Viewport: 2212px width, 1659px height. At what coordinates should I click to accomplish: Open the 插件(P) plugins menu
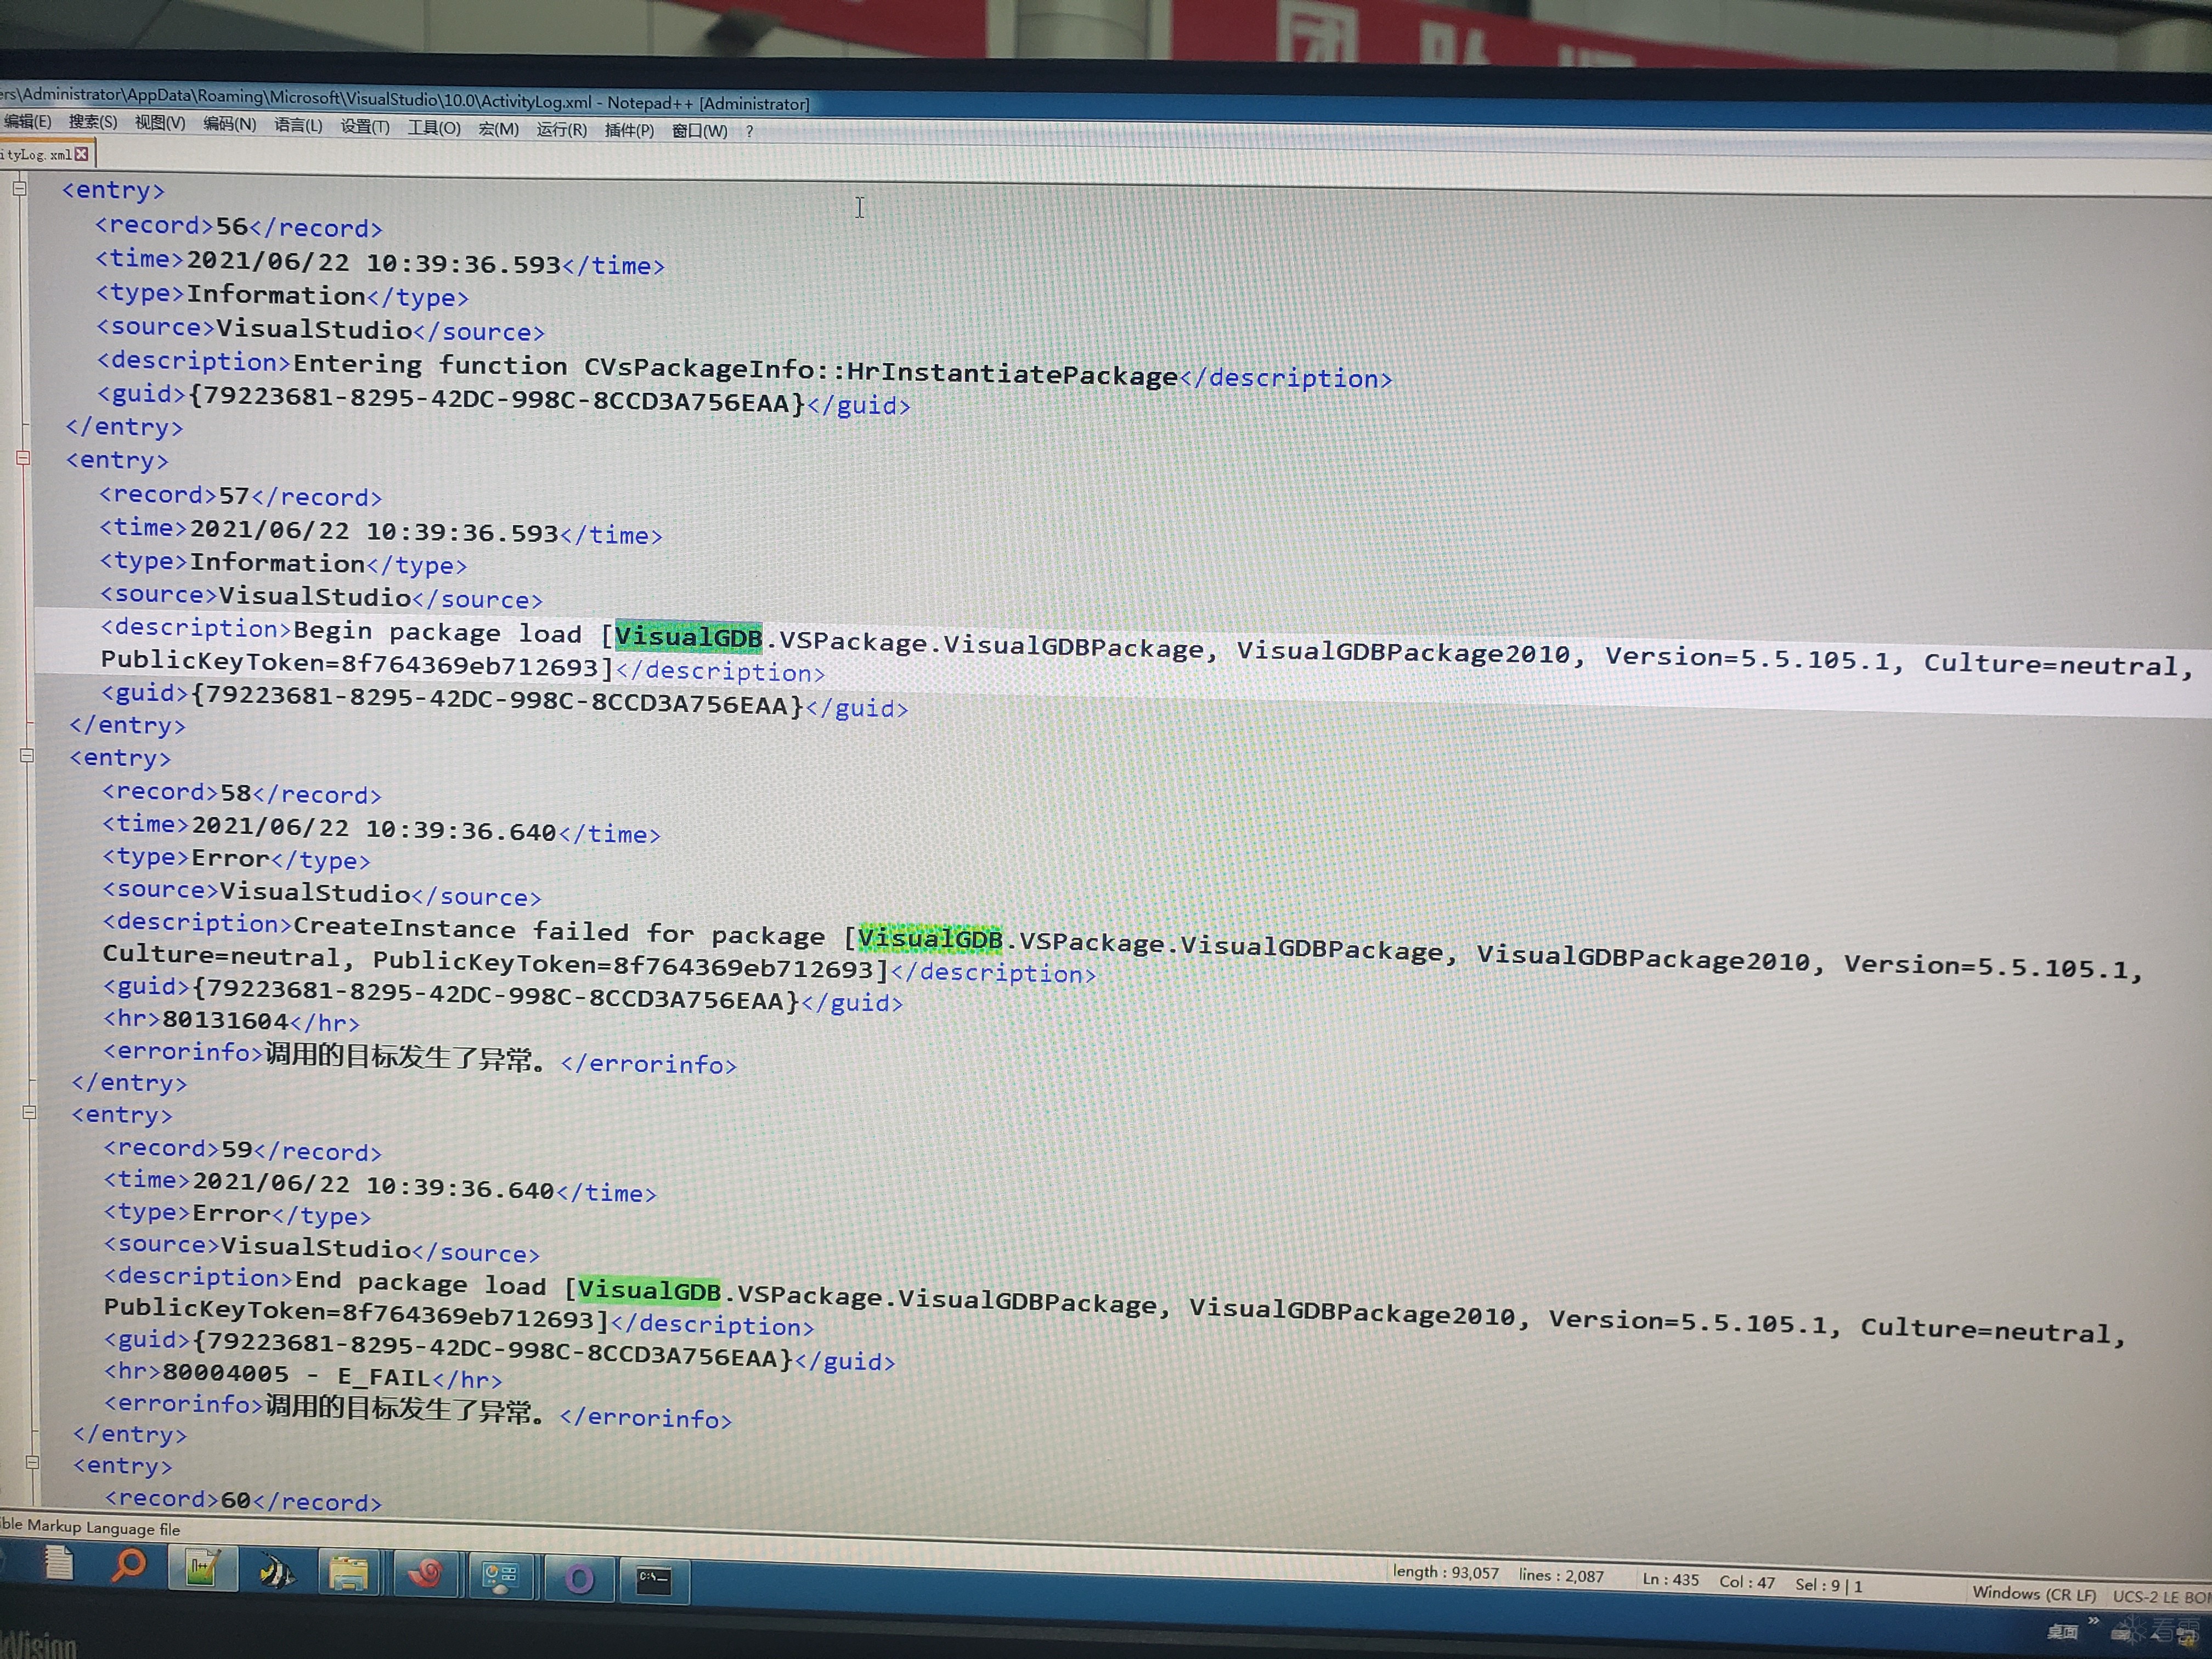[x=629, y=131]
